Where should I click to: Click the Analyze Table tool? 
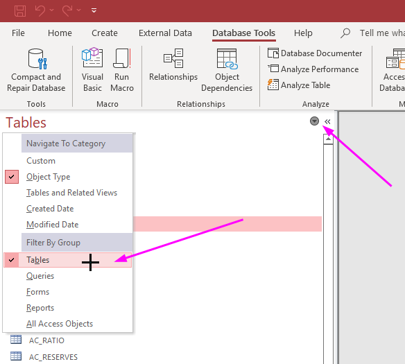click(x=299, y=85)
